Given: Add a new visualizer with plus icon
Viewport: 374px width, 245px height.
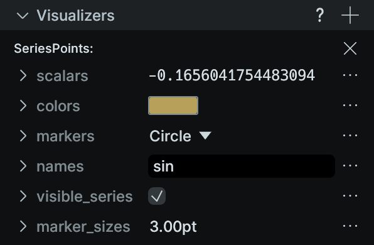Looking at the screenshot, I should (x=350, y=15).
